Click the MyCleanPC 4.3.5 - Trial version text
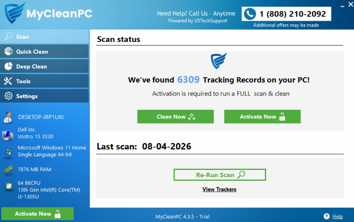 click(182, 217)
